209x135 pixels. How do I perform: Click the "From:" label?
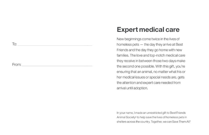pyautogui.click(x=16, y=64)
